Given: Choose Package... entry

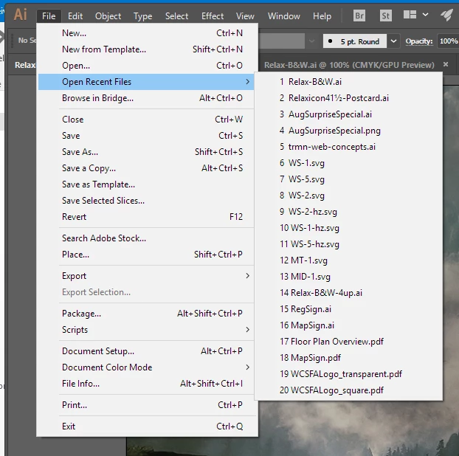Looking at the screenshot, I should point(146,314).
